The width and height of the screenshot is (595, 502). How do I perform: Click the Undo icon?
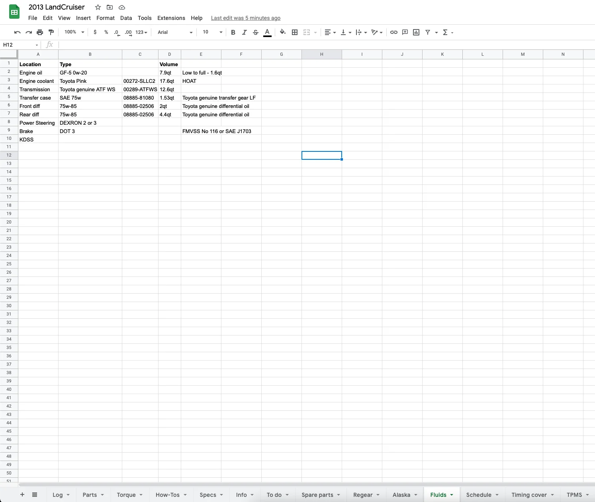pos(17,32)
